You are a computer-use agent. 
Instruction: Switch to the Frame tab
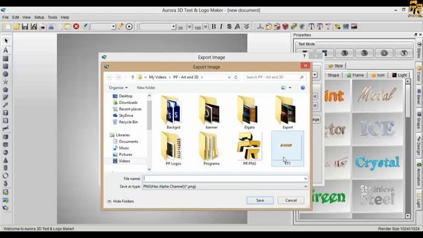pyautogui.click(x=356, y=75)
